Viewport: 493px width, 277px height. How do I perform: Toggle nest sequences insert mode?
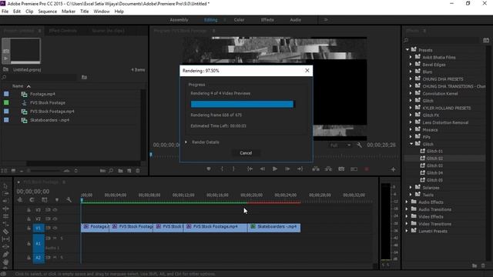(x=20, y=200)
